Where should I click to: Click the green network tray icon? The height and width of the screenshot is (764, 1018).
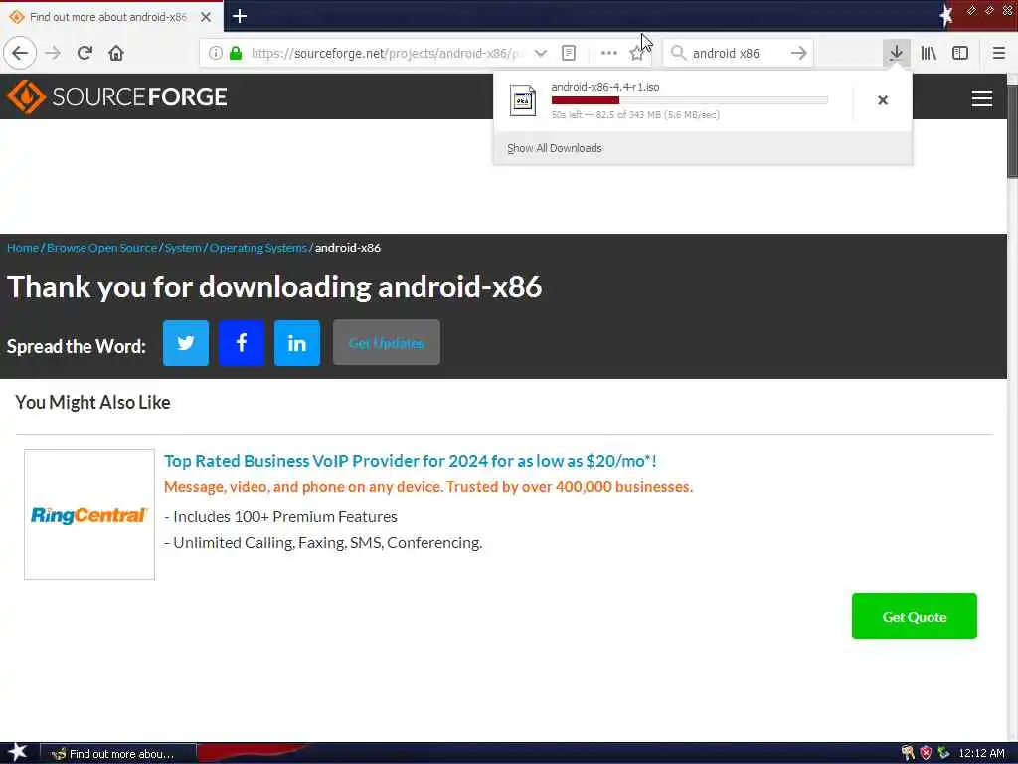click(x=944, y=754)
